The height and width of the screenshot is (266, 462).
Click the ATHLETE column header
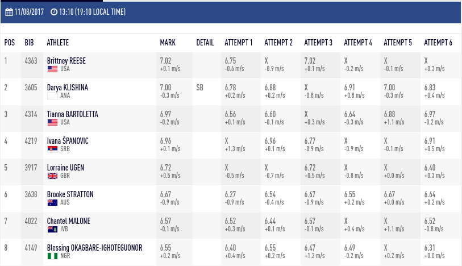pyautogui.click(x=58, y=43)
